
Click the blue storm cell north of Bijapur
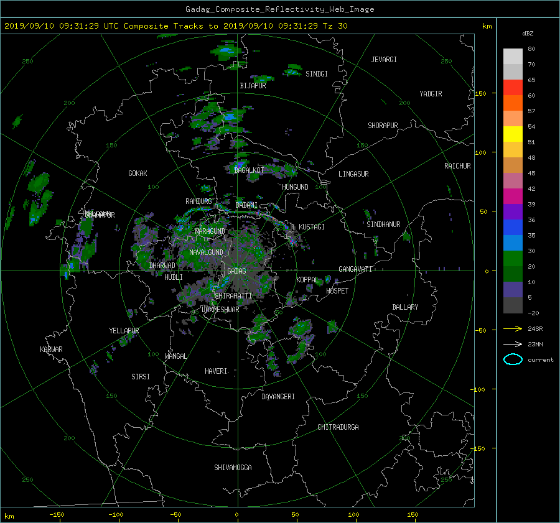(226, 52)
